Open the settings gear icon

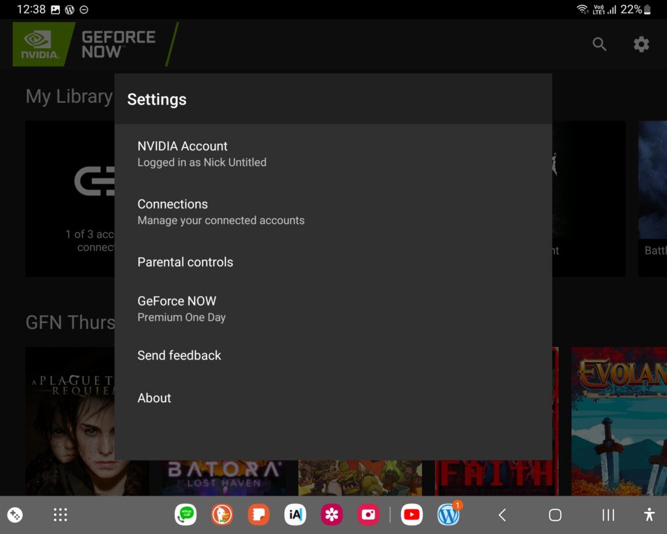tap(642, 44)
